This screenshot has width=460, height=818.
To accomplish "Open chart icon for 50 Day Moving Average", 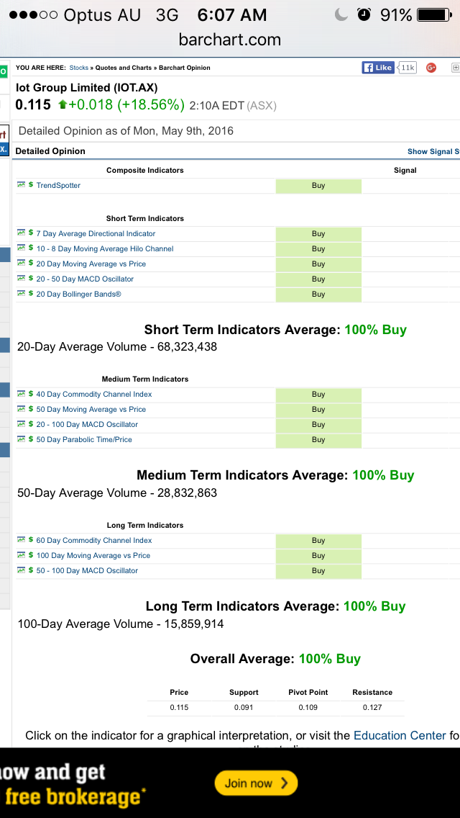I will point(22,409).
